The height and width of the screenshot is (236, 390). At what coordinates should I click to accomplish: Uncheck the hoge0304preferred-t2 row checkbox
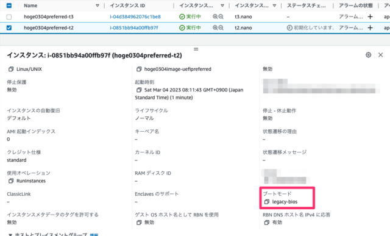click(9, 27)
